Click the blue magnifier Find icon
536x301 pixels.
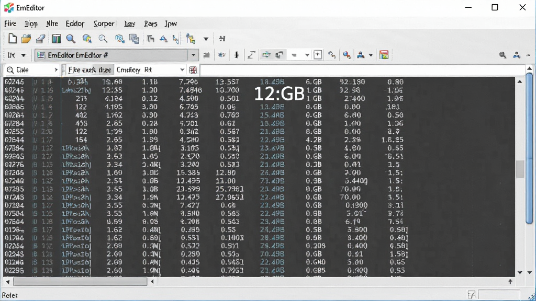(x=71, y=39)
